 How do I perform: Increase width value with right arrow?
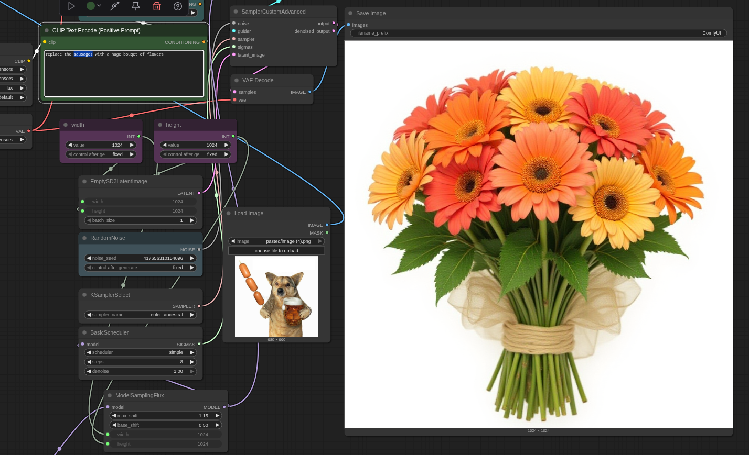[x=132, y=145]
